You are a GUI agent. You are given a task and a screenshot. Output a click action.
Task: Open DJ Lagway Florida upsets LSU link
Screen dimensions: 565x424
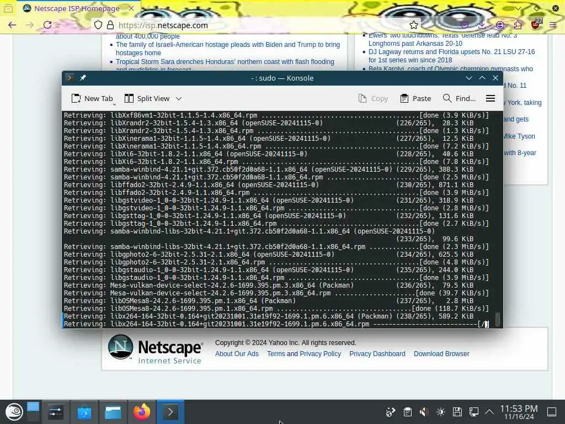click(451, 56)
